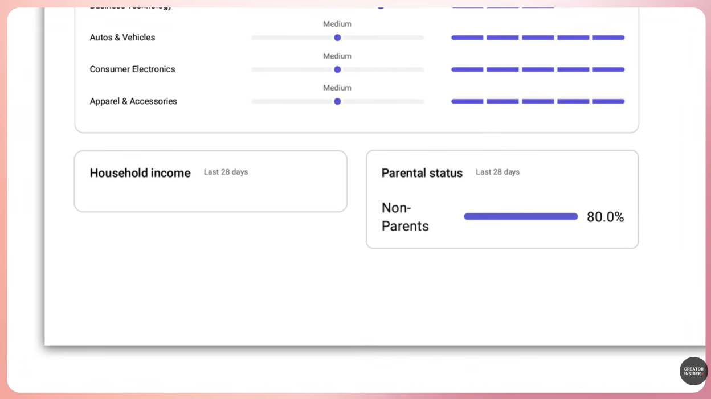
Task: Click the Household income card heading
Action: click(x=140, y=173)
